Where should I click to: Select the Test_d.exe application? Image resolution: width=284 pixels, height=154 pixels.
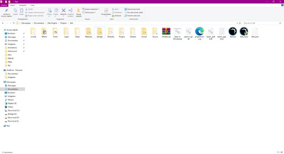[244, 33]
